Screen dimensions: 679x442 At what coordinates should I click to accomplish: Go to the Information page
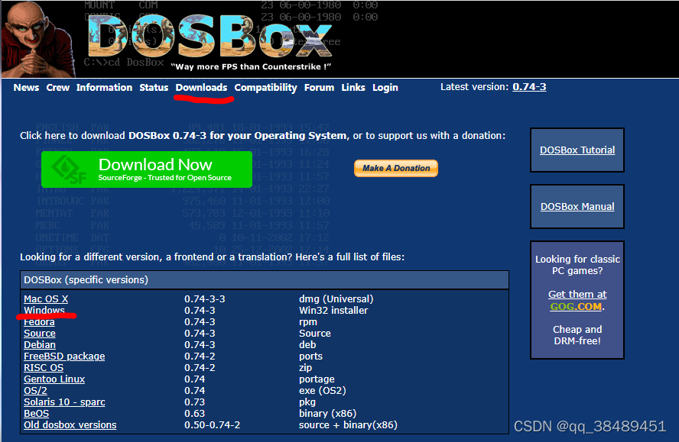[104, 87]
